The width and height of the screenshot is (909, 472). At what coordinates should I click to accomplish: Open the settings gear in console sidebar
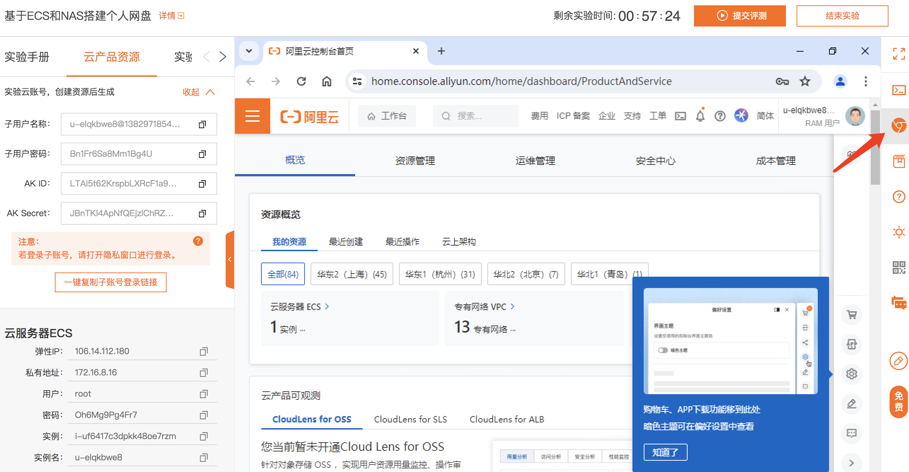coord(852,374)
